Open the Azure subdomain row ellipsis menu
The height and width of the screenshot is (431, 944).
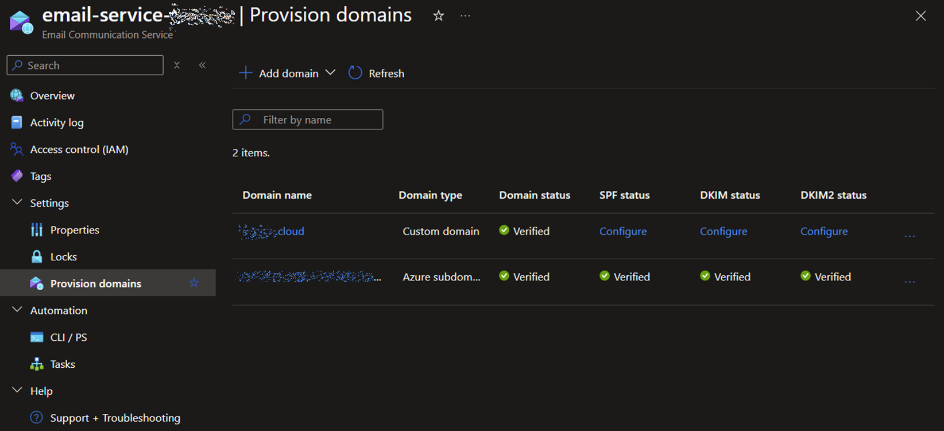[x=910, y=282]
